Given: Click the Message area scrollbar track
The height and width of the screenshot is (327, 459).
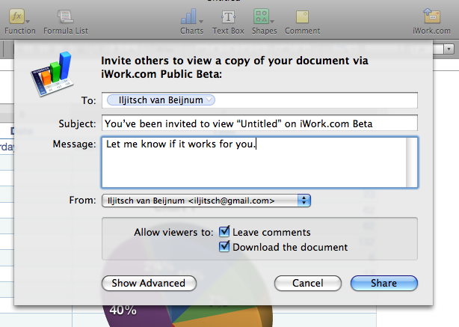Looking at the screenshot, I should pos(412,162).
